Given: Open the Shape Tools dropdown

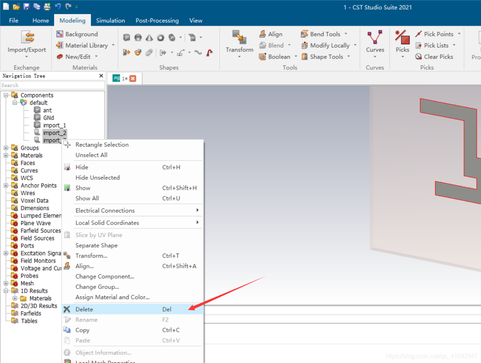Looking at the screenshot, I should pyautogui.click(x=349, y=56).
